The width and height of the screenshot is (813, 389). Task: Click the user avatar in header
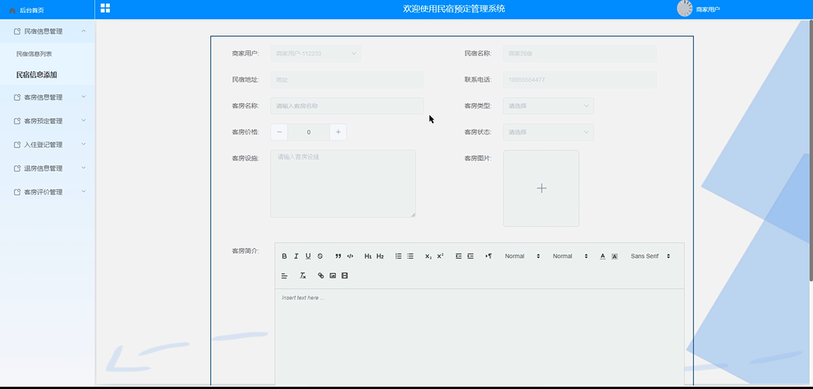pos(685,8)
